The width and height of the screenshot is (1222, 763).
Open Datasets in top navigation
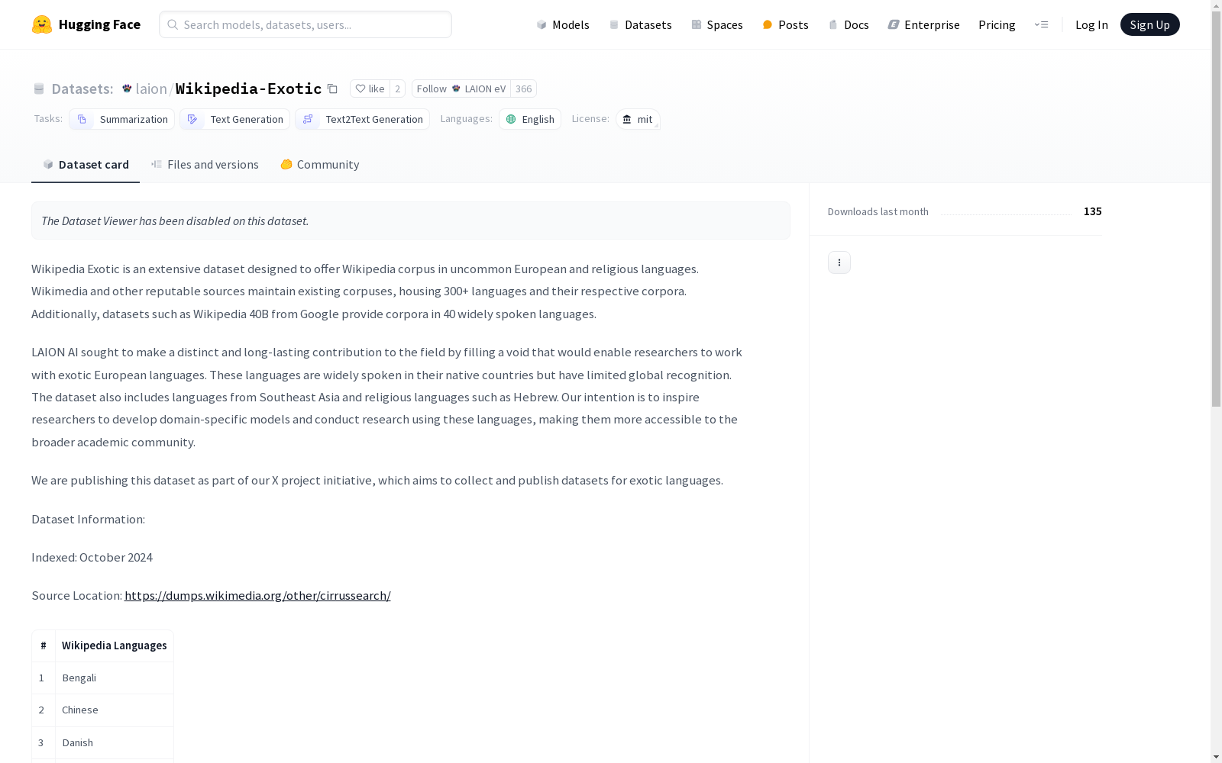pos(640,24)
